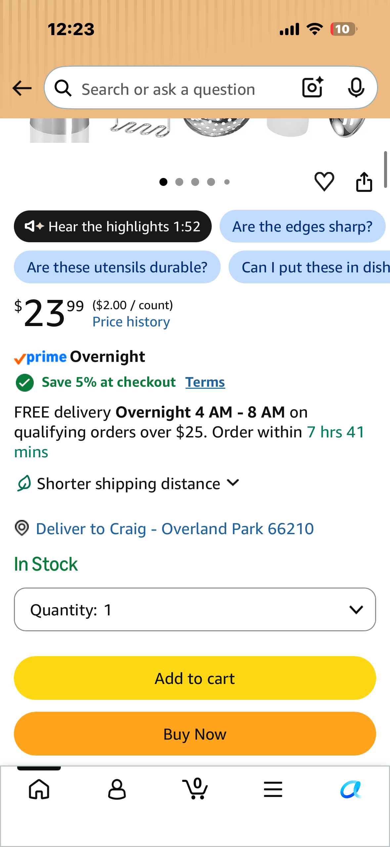Open Home tab in bottom navigation
The width and height of the screenshot is (390, 847).
tap(39, 789)
